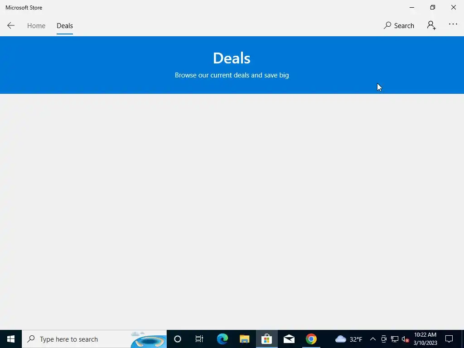The image size is (464, 348).
Task: Close the Microsoft Store window
Action: (x=453, y=7)
